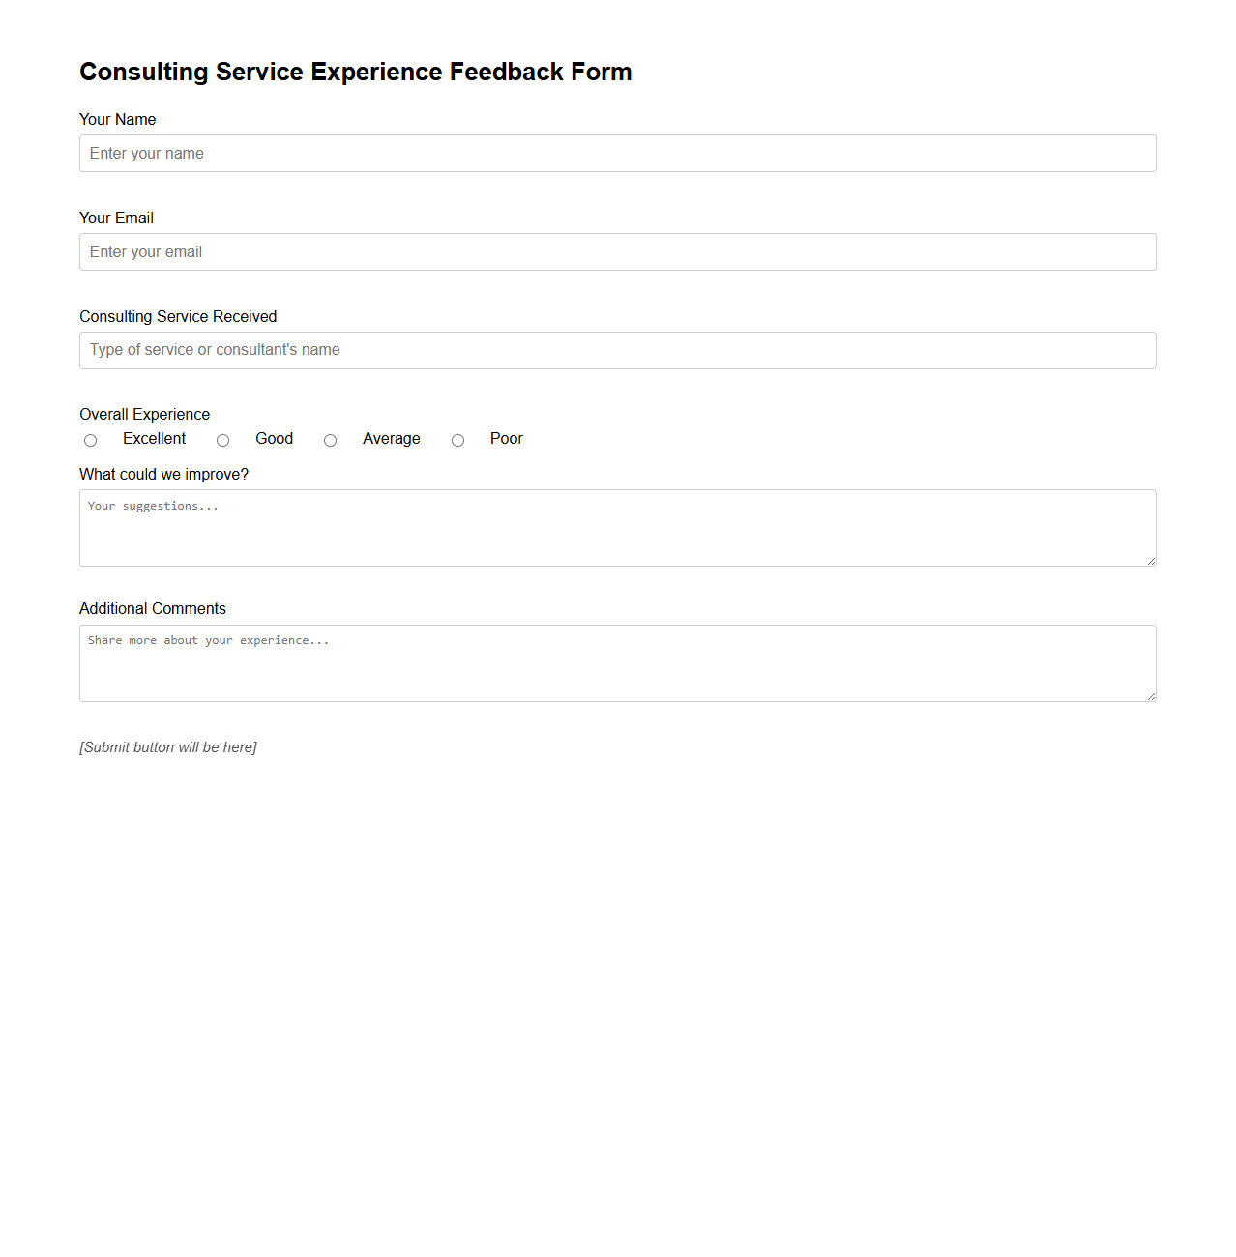1236x1257 pixels.
Task: Mark the Poor experience option
Action: coord(457,440)
